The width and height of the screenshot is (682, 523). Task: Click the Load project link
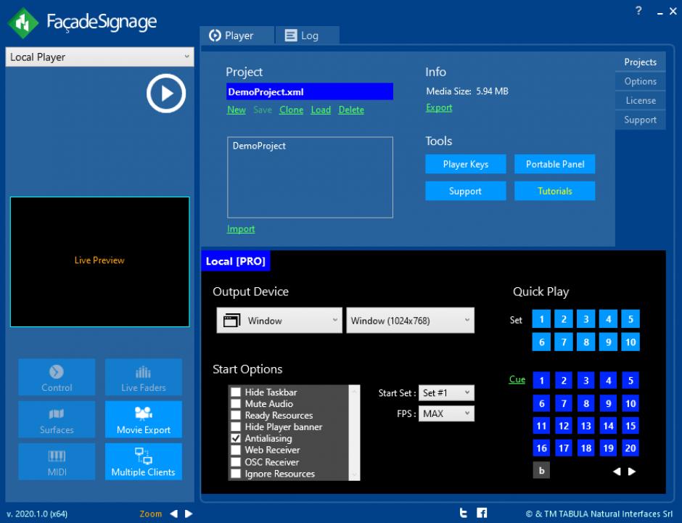(x=321, y=110)
